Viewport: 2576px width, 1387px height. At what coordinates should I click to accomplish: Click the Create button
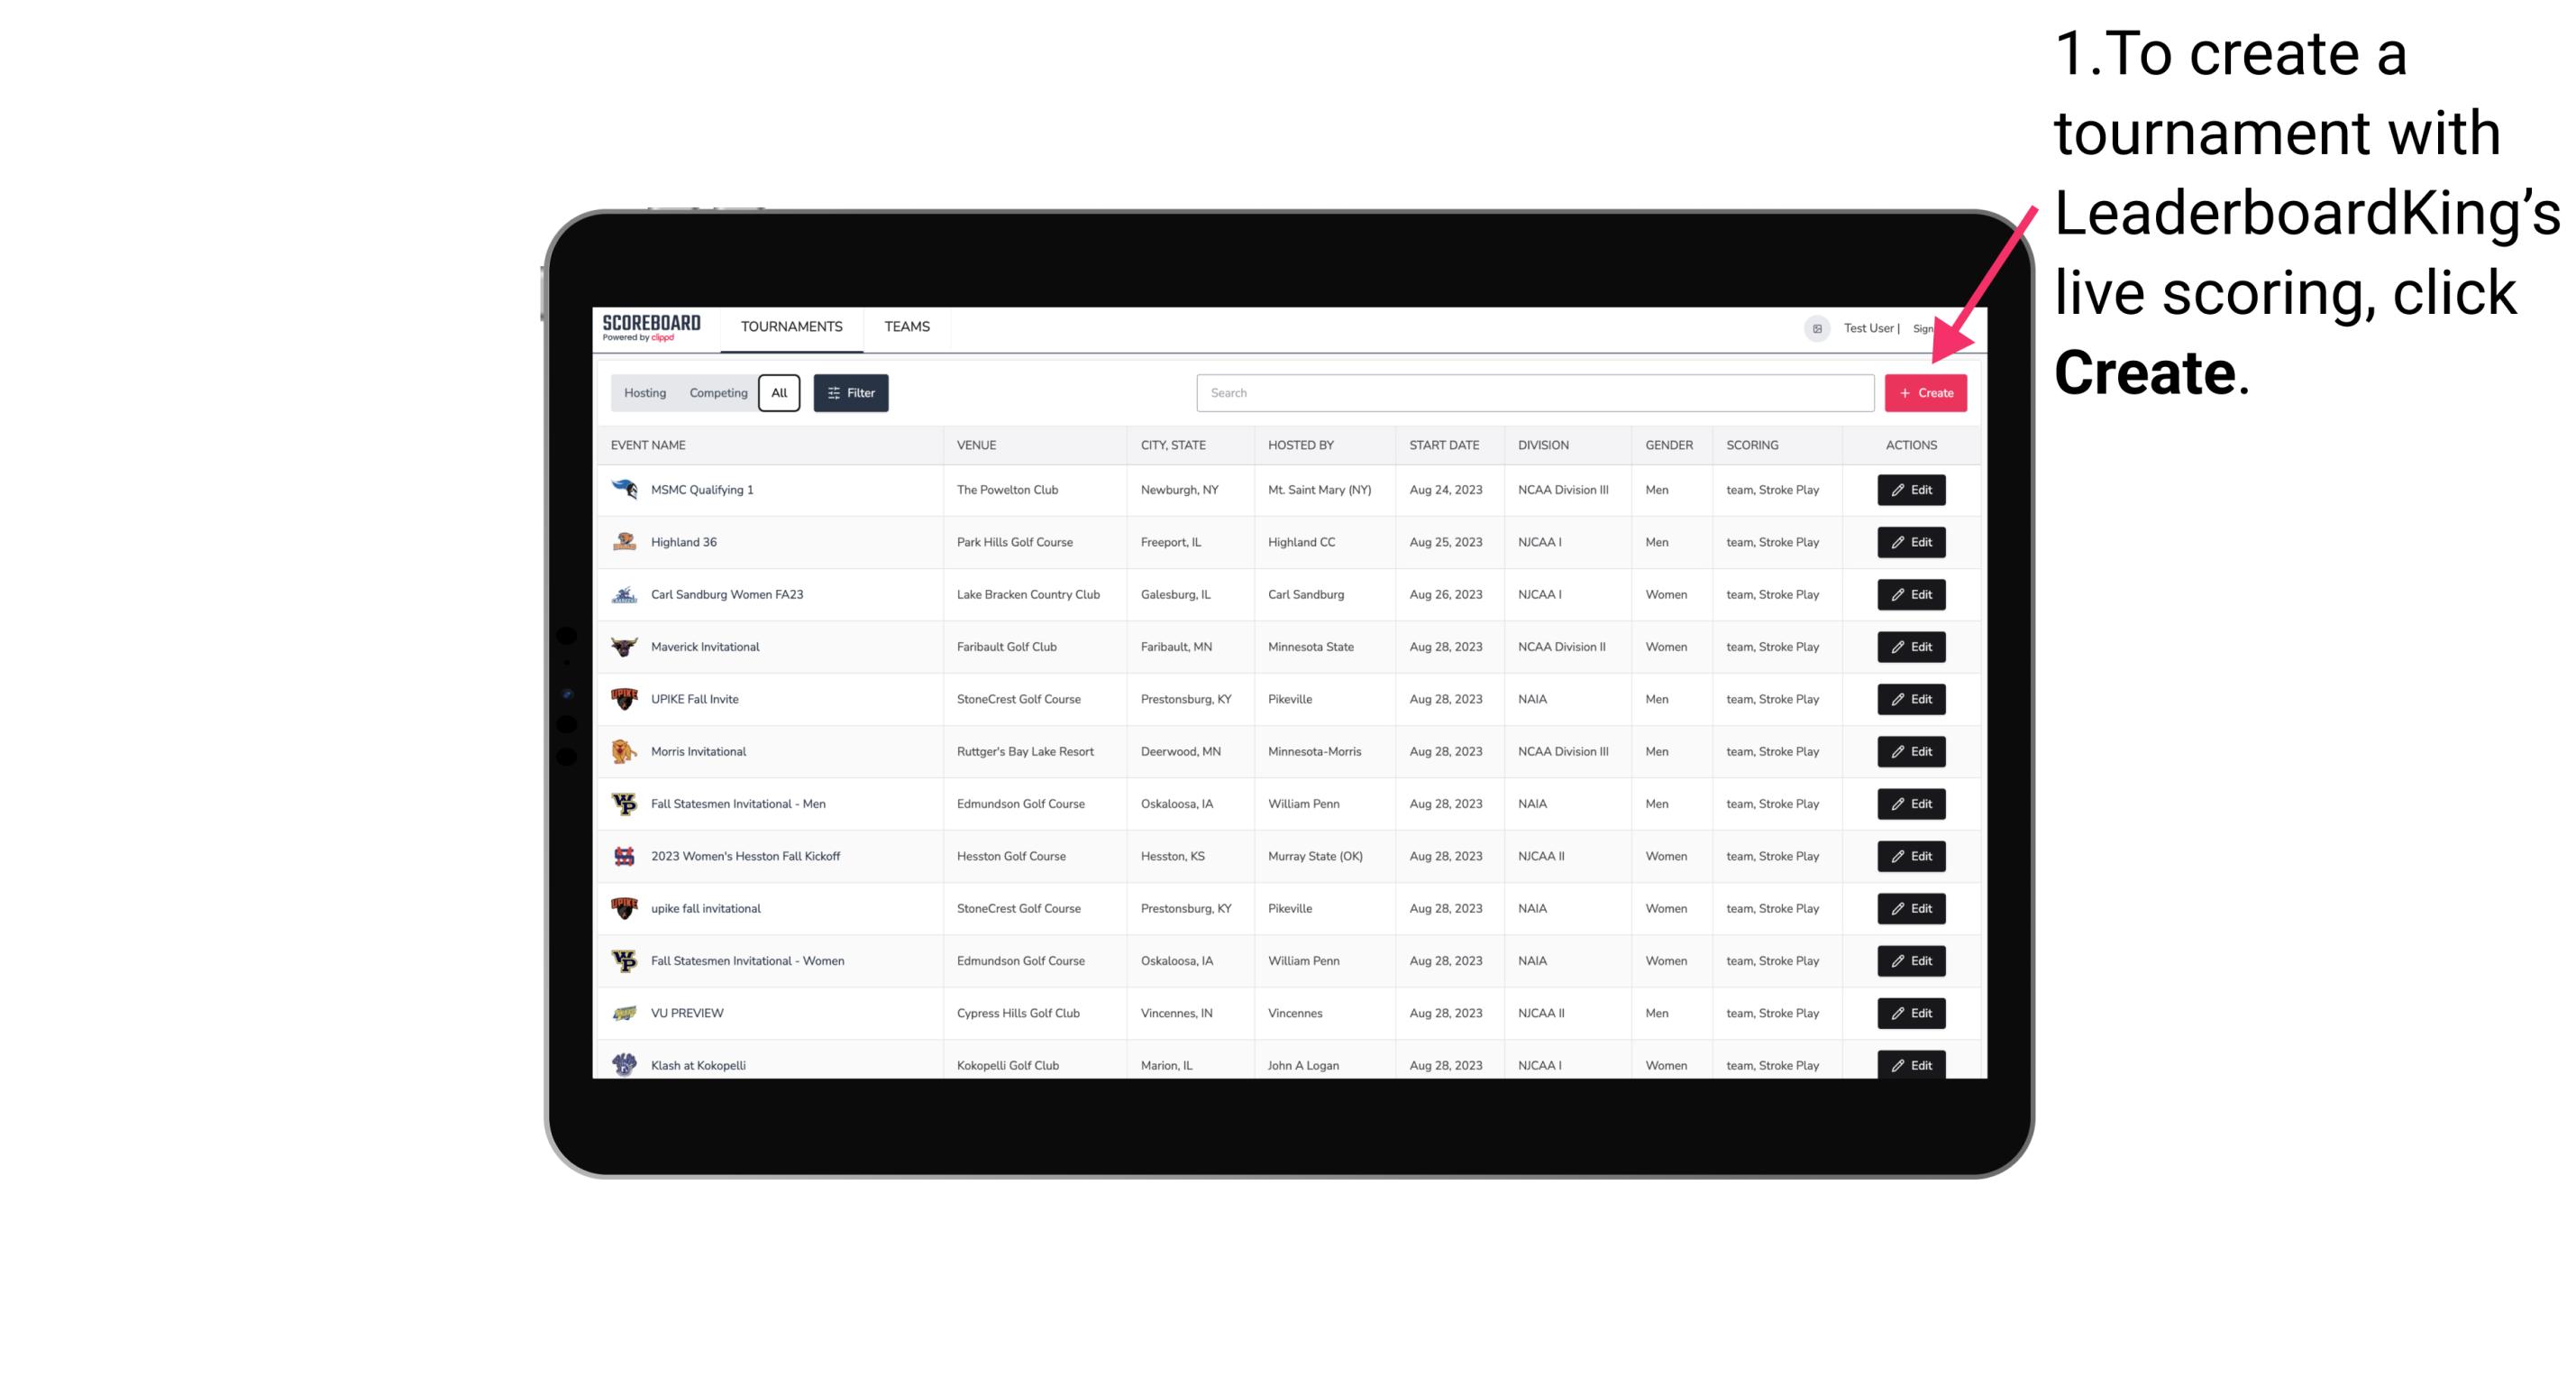pos(1925,393)
